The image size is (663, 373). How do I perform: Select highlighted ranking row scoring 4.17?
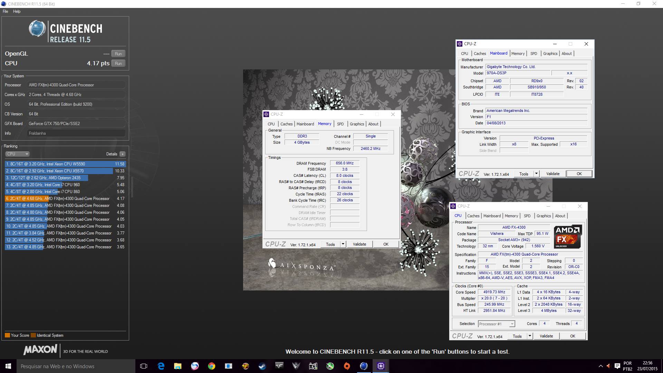click(65, 199)
